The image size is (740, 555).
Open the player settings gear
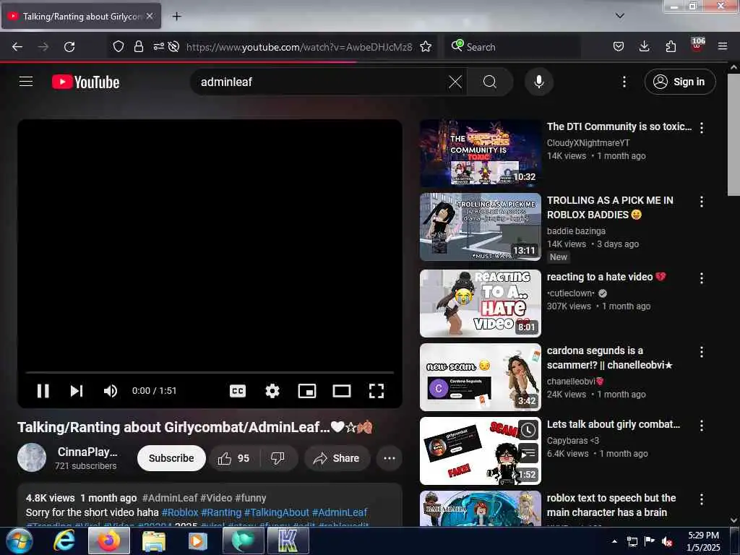[272, 391]
